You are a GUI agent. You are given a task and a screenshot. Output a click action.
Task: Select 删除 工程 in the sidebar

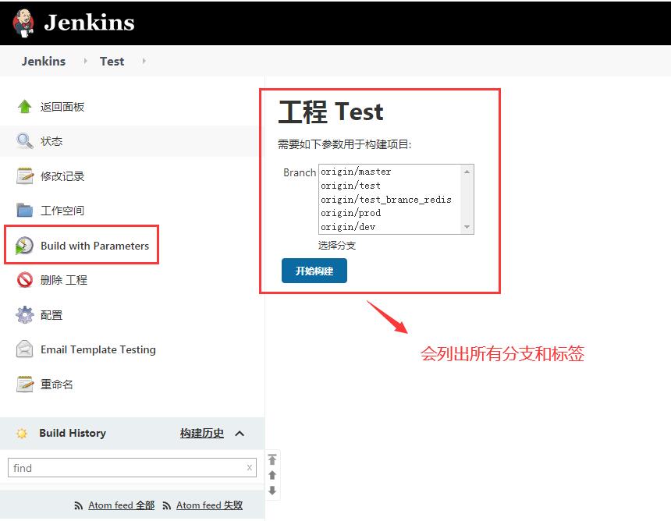pos(64,280)
